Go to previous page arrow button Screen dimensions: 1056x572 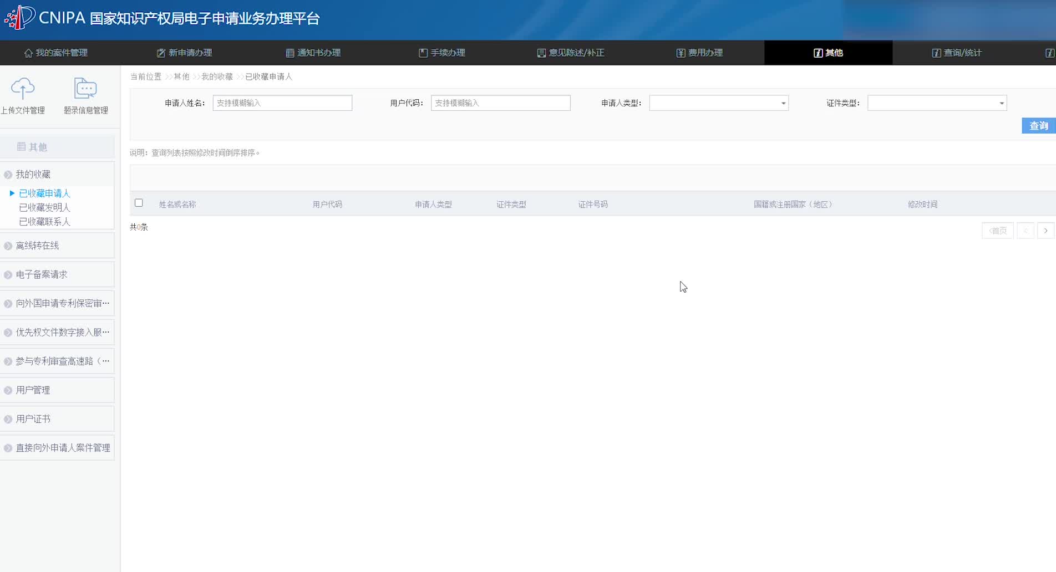tap(1025, 231)
